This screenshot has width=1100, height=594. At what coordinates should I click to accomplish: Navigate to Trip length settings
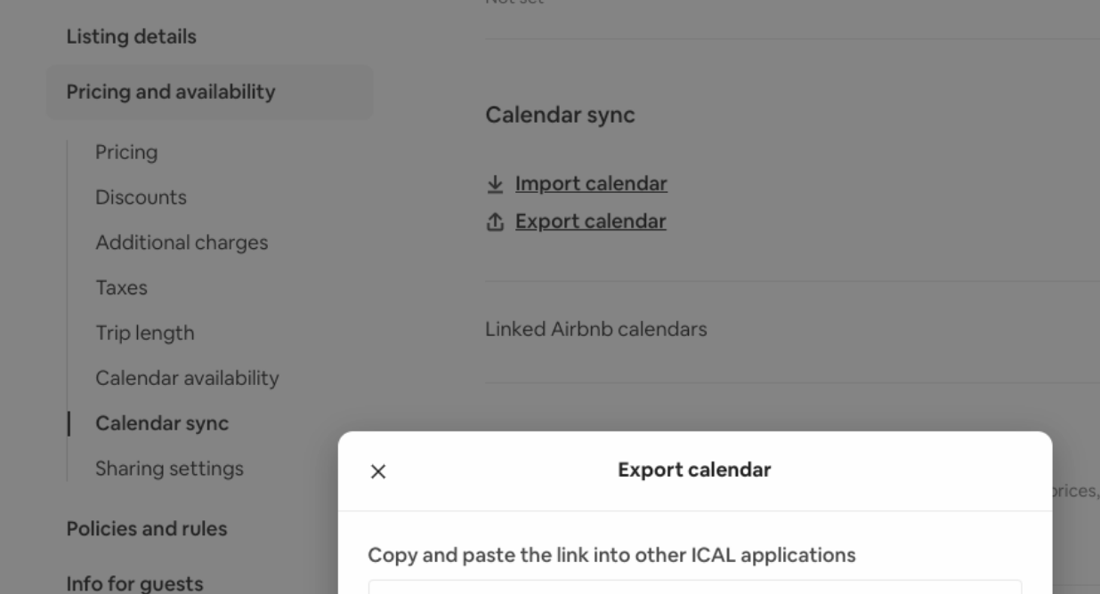144,333
